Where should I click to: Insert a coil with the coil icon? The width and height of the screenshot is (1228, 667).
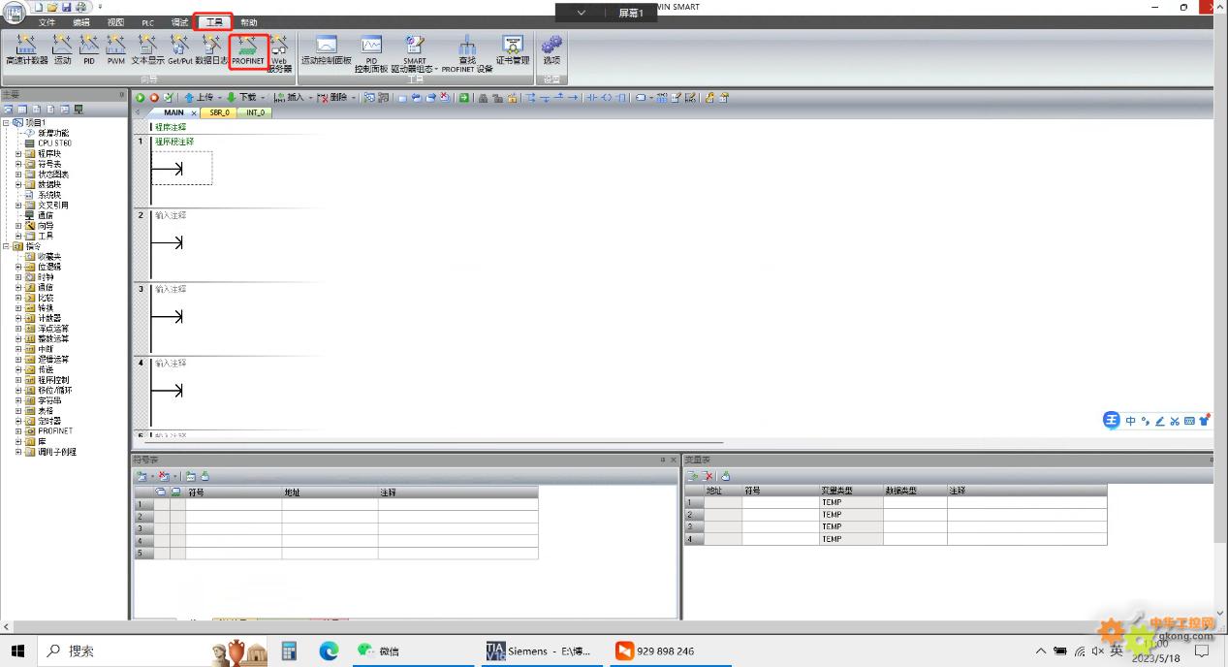pos(607,98)
